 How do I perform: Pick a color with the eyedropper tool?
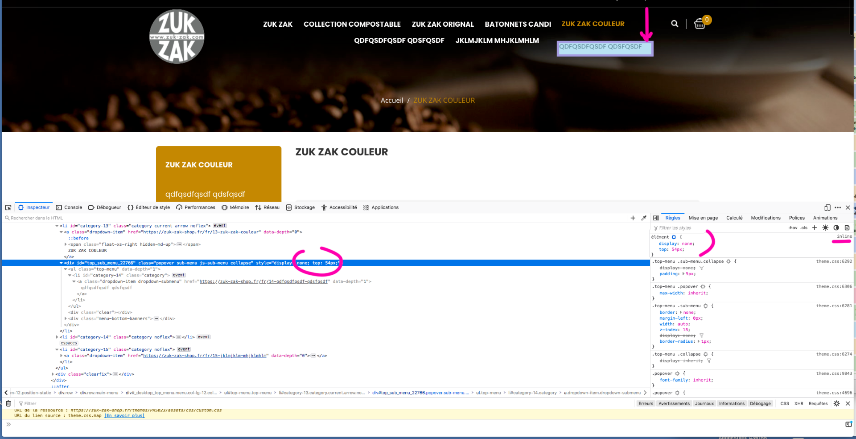(x=644, y=218)
